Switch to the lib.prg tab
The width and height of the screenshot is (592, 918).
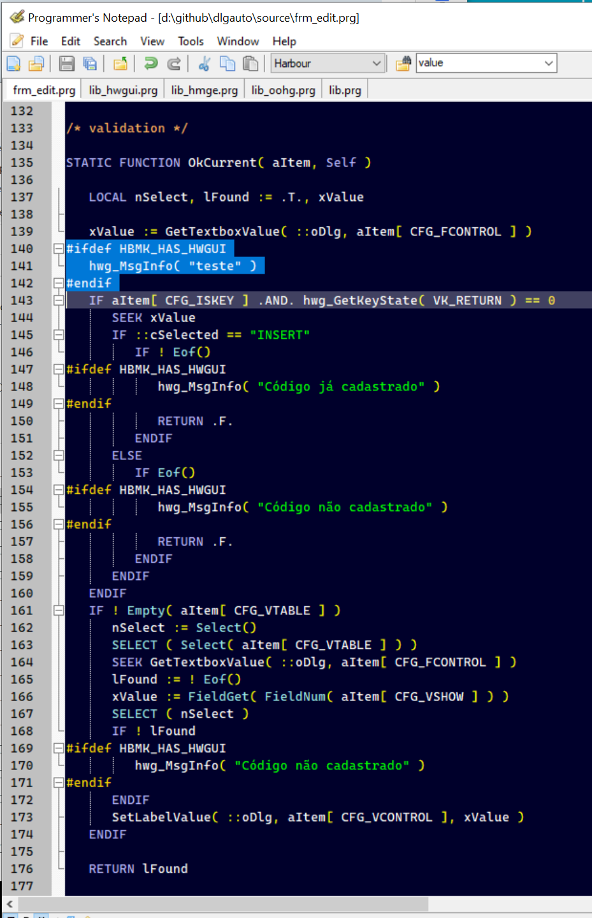click(345, 90)
